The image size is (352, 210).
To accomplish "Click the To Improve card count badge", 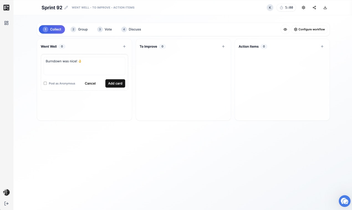I will point(162,46).
